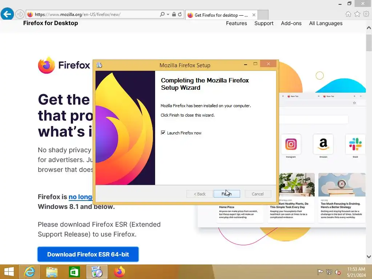Click the Slack shortcut tile
Viewport: 372px width, 279px height.
pyautogui.click(x=355, y=144)
